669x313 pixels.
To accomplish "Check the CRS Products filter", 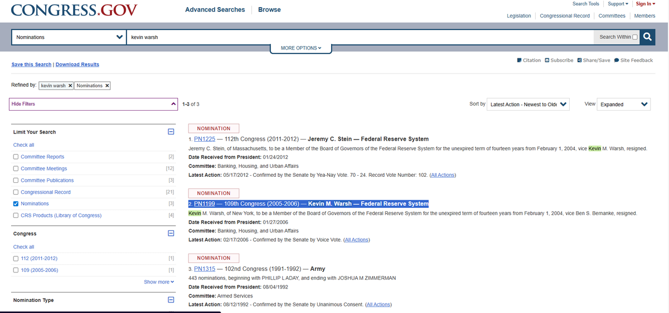I will (16, 215).
